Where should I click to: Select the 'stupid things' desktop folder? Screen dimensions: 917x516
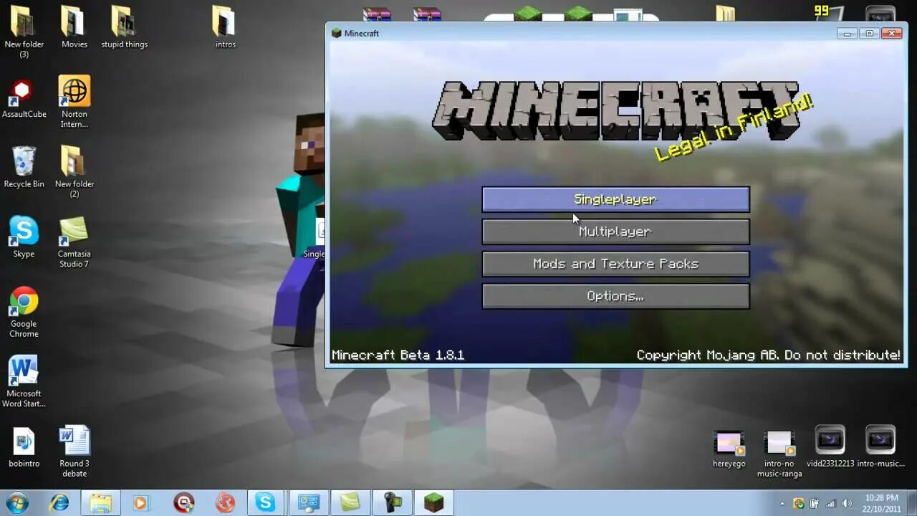(x=125, y=27)
